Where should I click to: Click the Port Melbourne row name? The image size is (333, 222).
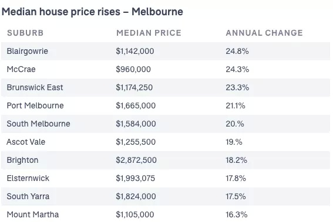tap(35, 105)
